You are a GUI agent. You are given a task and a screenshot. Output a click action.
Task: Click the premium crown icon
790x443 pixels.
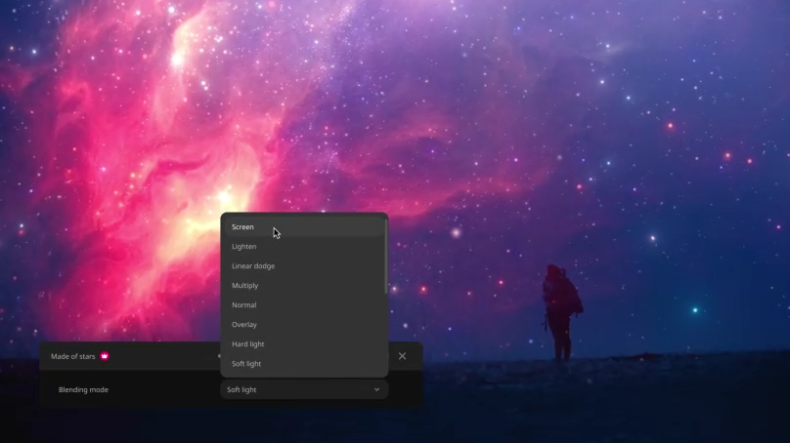(x=105, y=356)
